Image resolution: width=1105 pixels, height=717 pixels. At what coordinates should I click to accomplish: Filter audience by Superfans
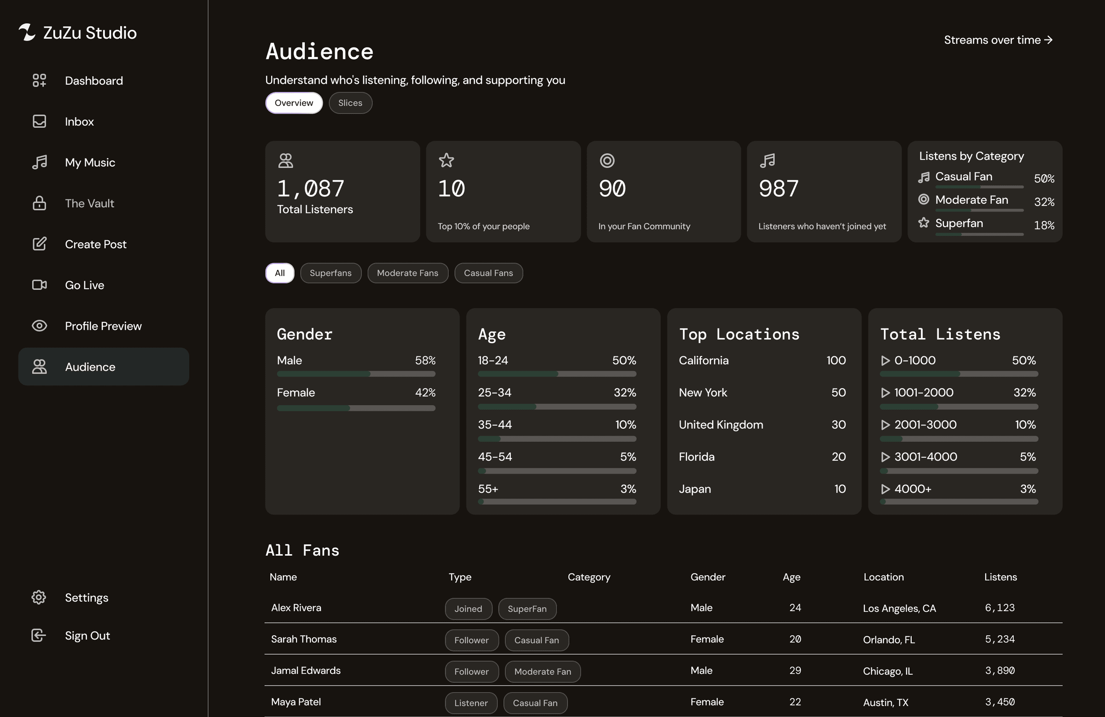click(331, 273)
